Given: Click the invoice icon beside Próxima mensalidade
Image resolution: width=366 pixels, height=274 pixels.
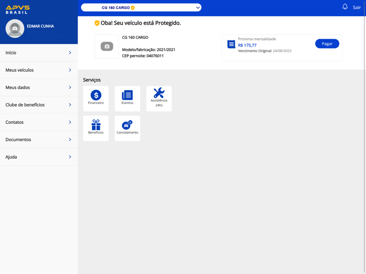Looking at the screenshot, I should (x=231, y=44).
